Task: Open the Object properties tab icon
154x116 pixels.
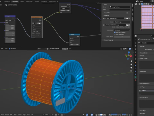Action: pyautogui.click(x=135, y=63)
